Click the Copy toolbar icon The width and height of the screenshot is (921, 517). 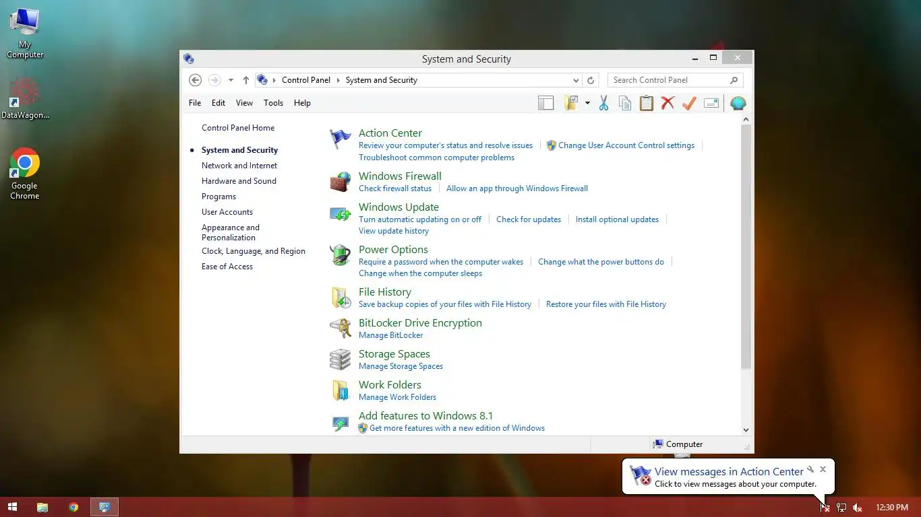625,103
